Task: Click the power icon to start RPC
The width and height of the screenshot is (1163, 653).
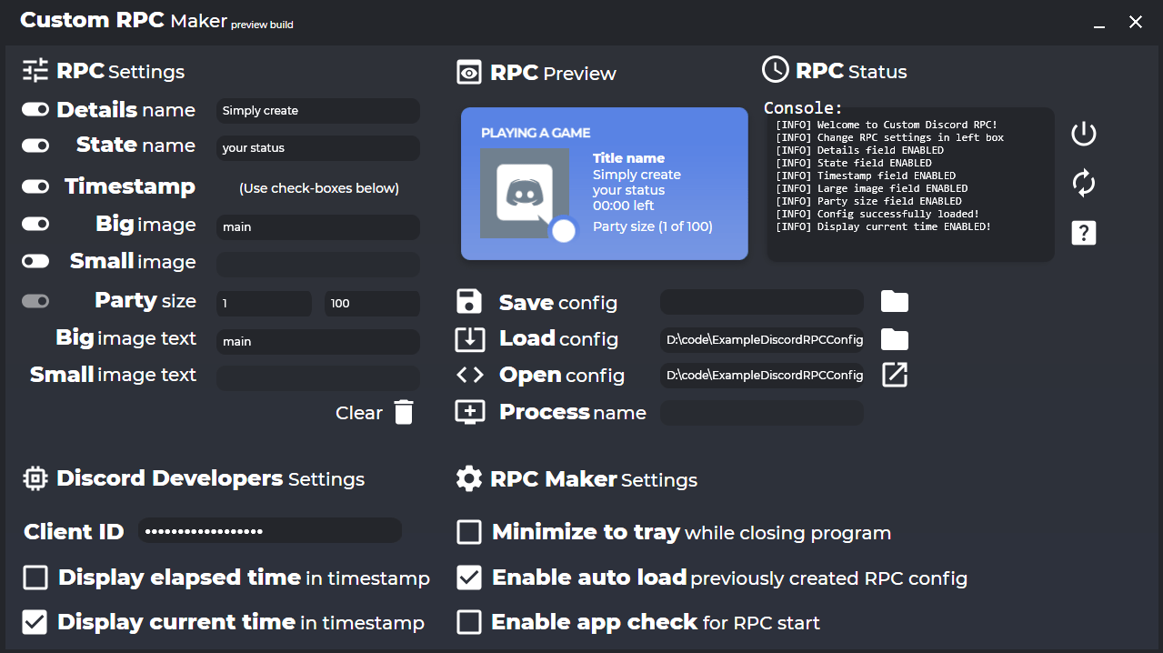Action: (1083, 134)
